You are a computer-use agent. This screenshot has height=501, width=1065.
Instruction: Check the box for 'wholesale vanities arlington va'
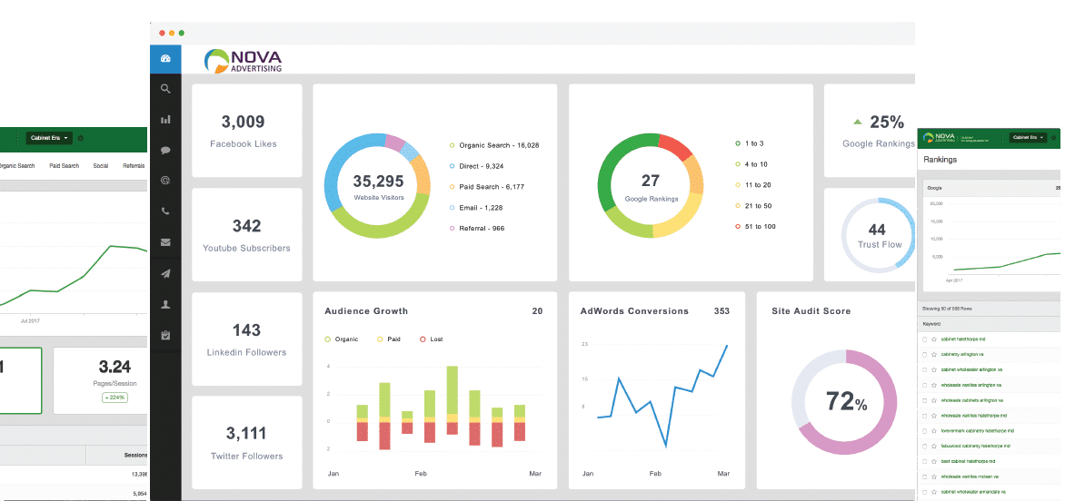pyautogui.click(x=924, y=385)
